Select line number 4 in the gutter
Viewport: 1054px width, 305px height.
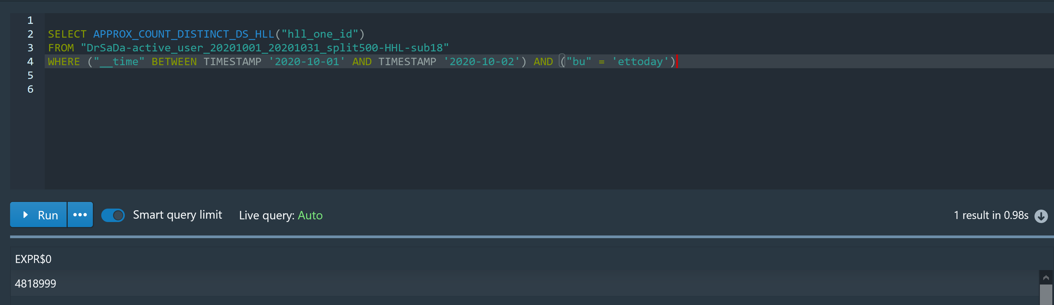(x=30, y=62)
